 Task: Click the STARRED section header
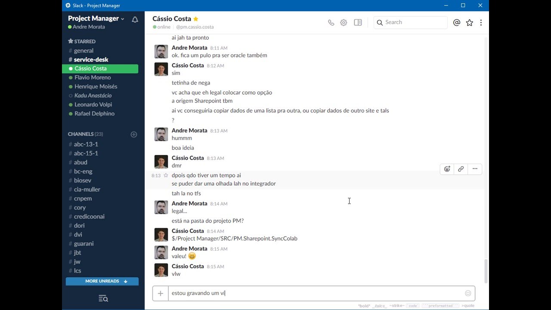pyautogui.click(x=82, y=41)
